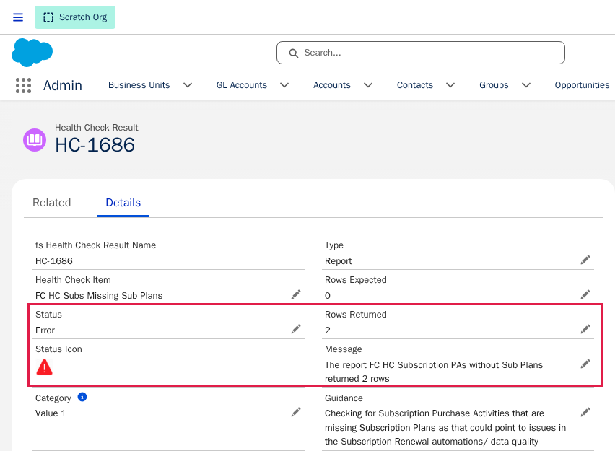Click the HC-1686 result name field value
The width and height of the screenshot is (615, 451).
pos(53,261)
